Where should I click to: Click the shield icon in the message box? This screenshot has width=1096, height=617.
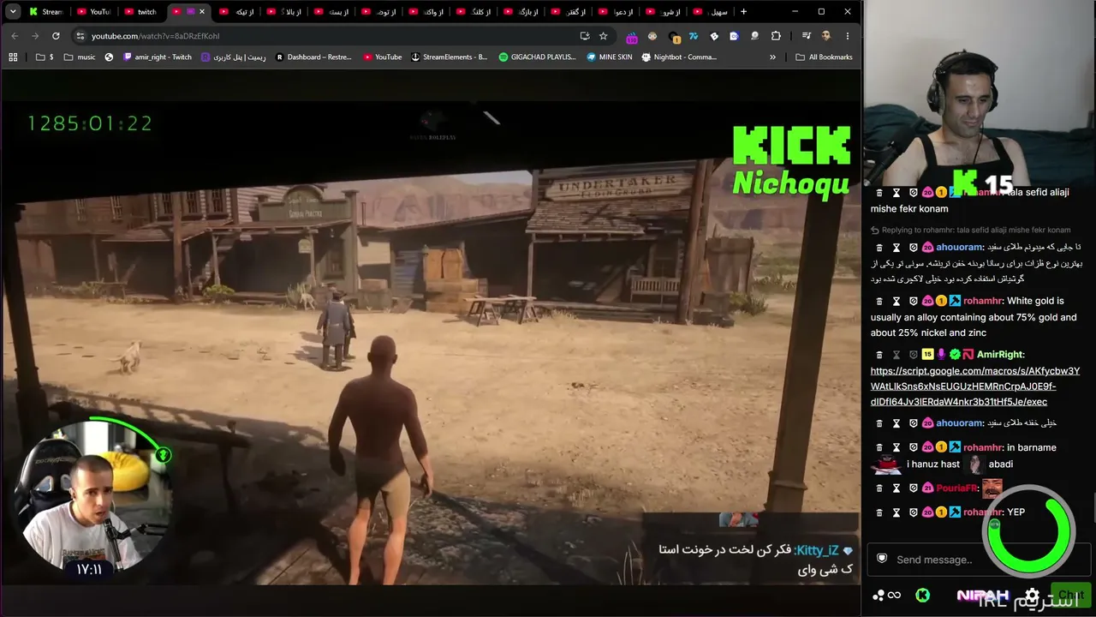click(882, 559)
